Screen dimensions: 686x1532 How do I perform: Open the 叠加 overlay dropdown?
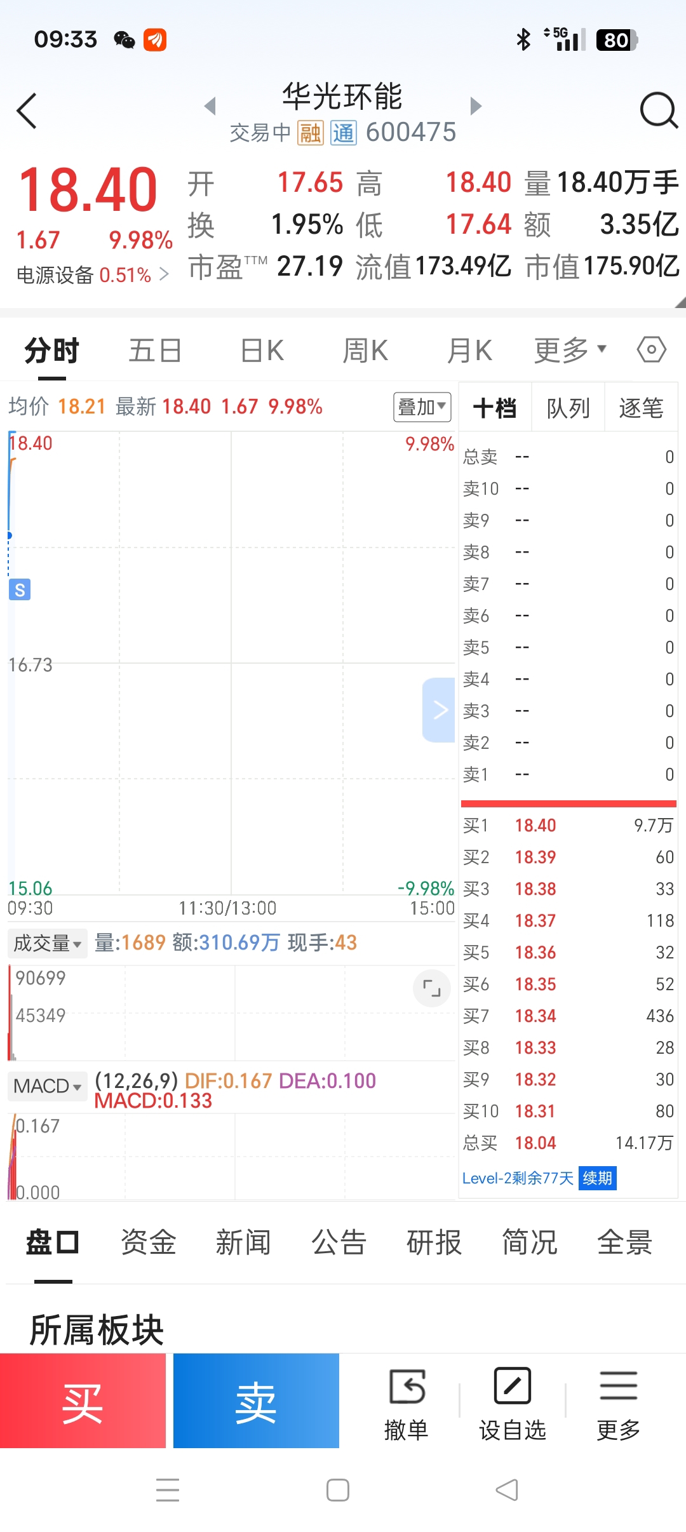[422, 407]
